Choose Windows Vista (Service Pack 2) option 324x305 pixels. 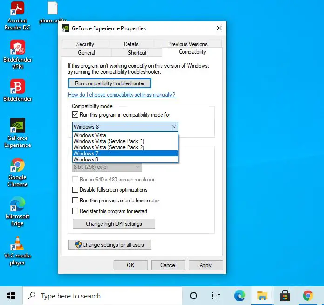click(x=125, y=147)
